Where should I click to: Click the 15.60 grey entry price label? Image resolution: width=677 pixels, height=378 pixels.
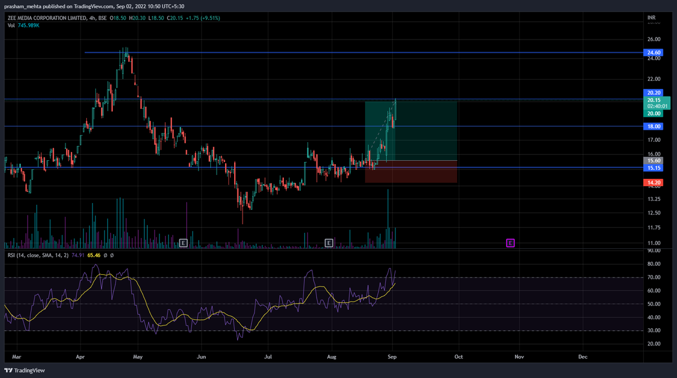654,161
